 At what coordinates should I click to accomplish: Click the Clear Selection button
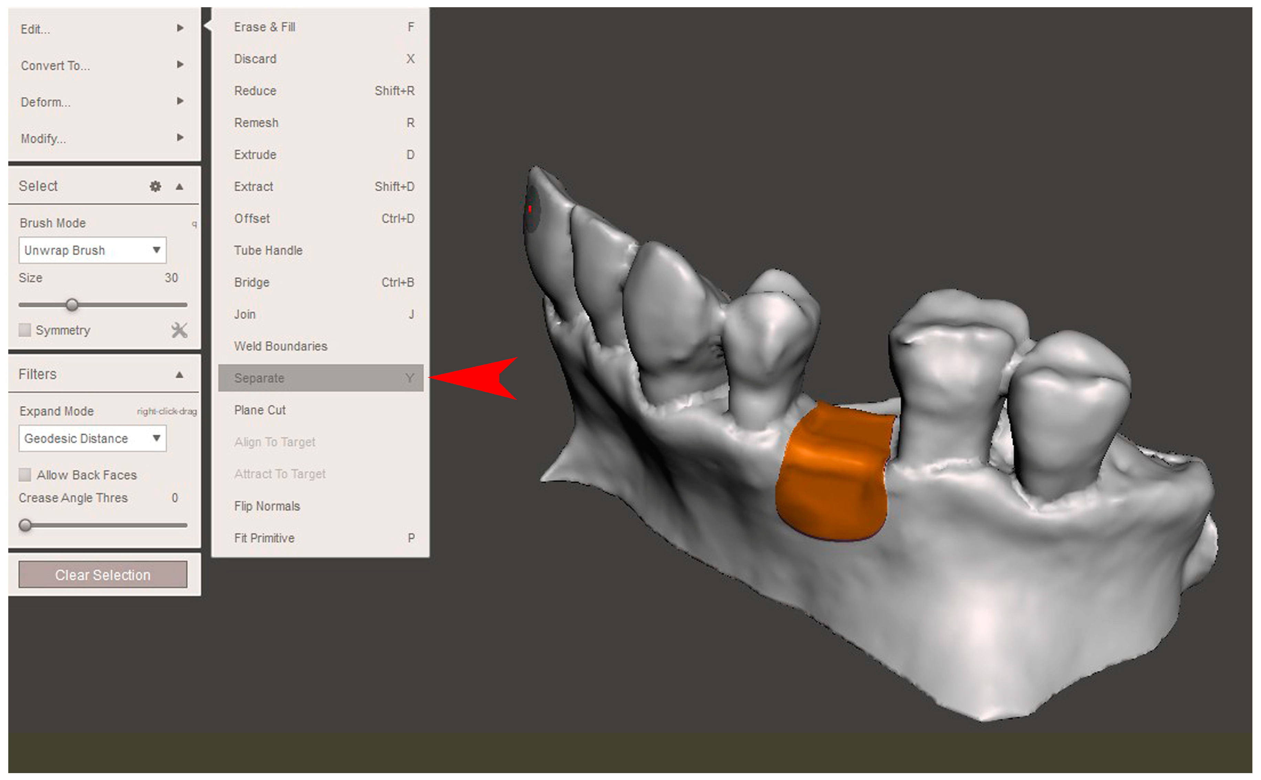point(103,575)
